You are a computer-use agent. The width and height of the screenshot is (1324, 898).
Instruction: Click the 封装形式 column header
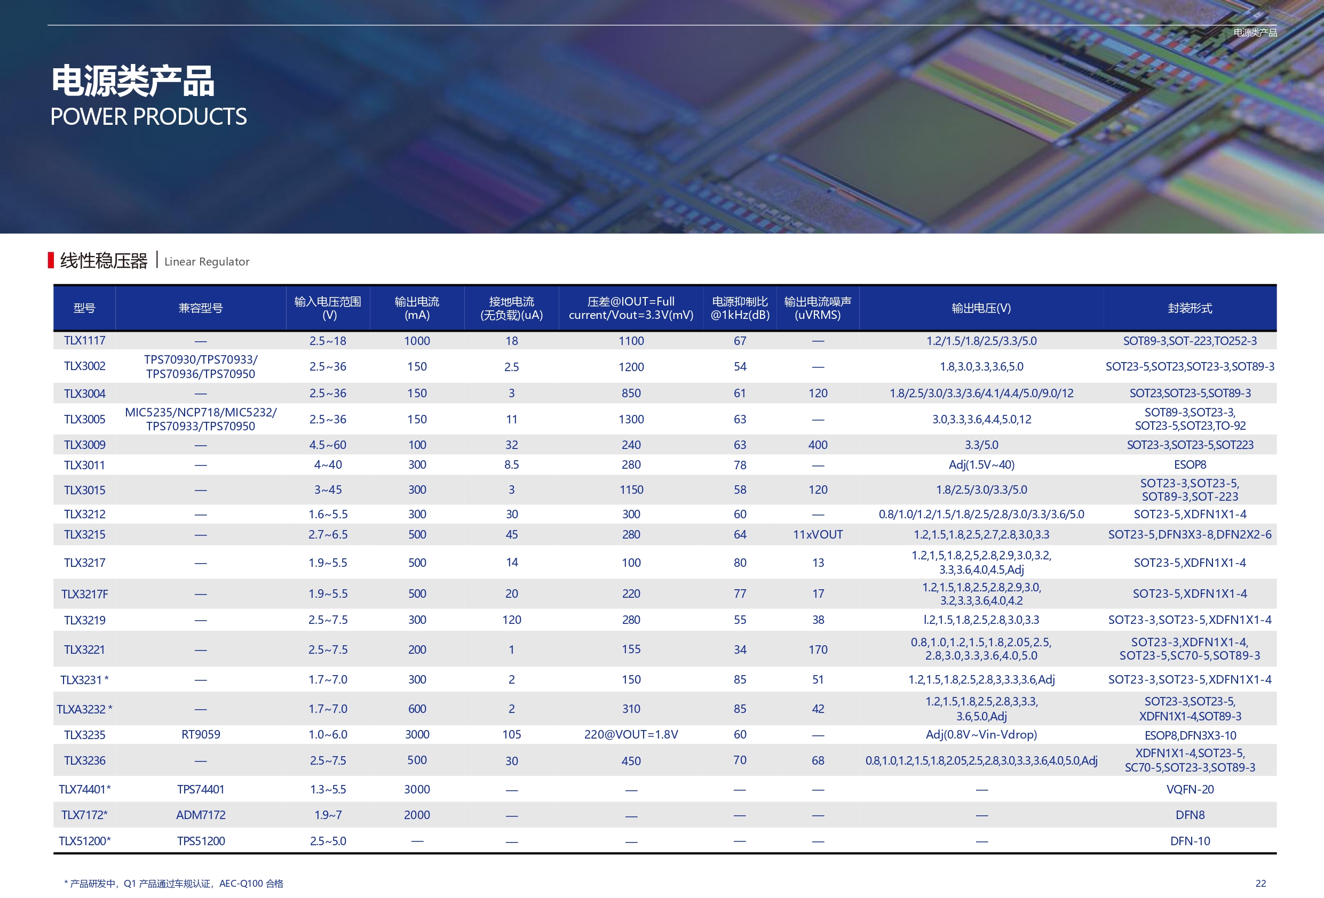(1190, 308)
